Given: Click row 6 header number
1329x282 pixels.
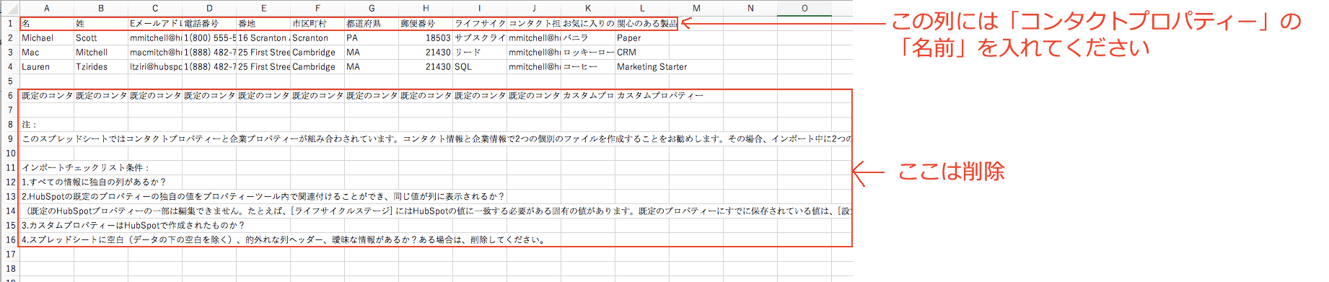Looking at the screenshot, I should [10, 95].
